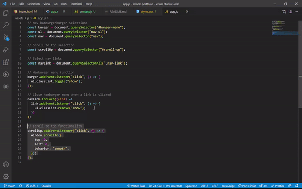This screenshot has height=189, width=302.
Task: Open the Edit menu
Action: pos(21,4)
